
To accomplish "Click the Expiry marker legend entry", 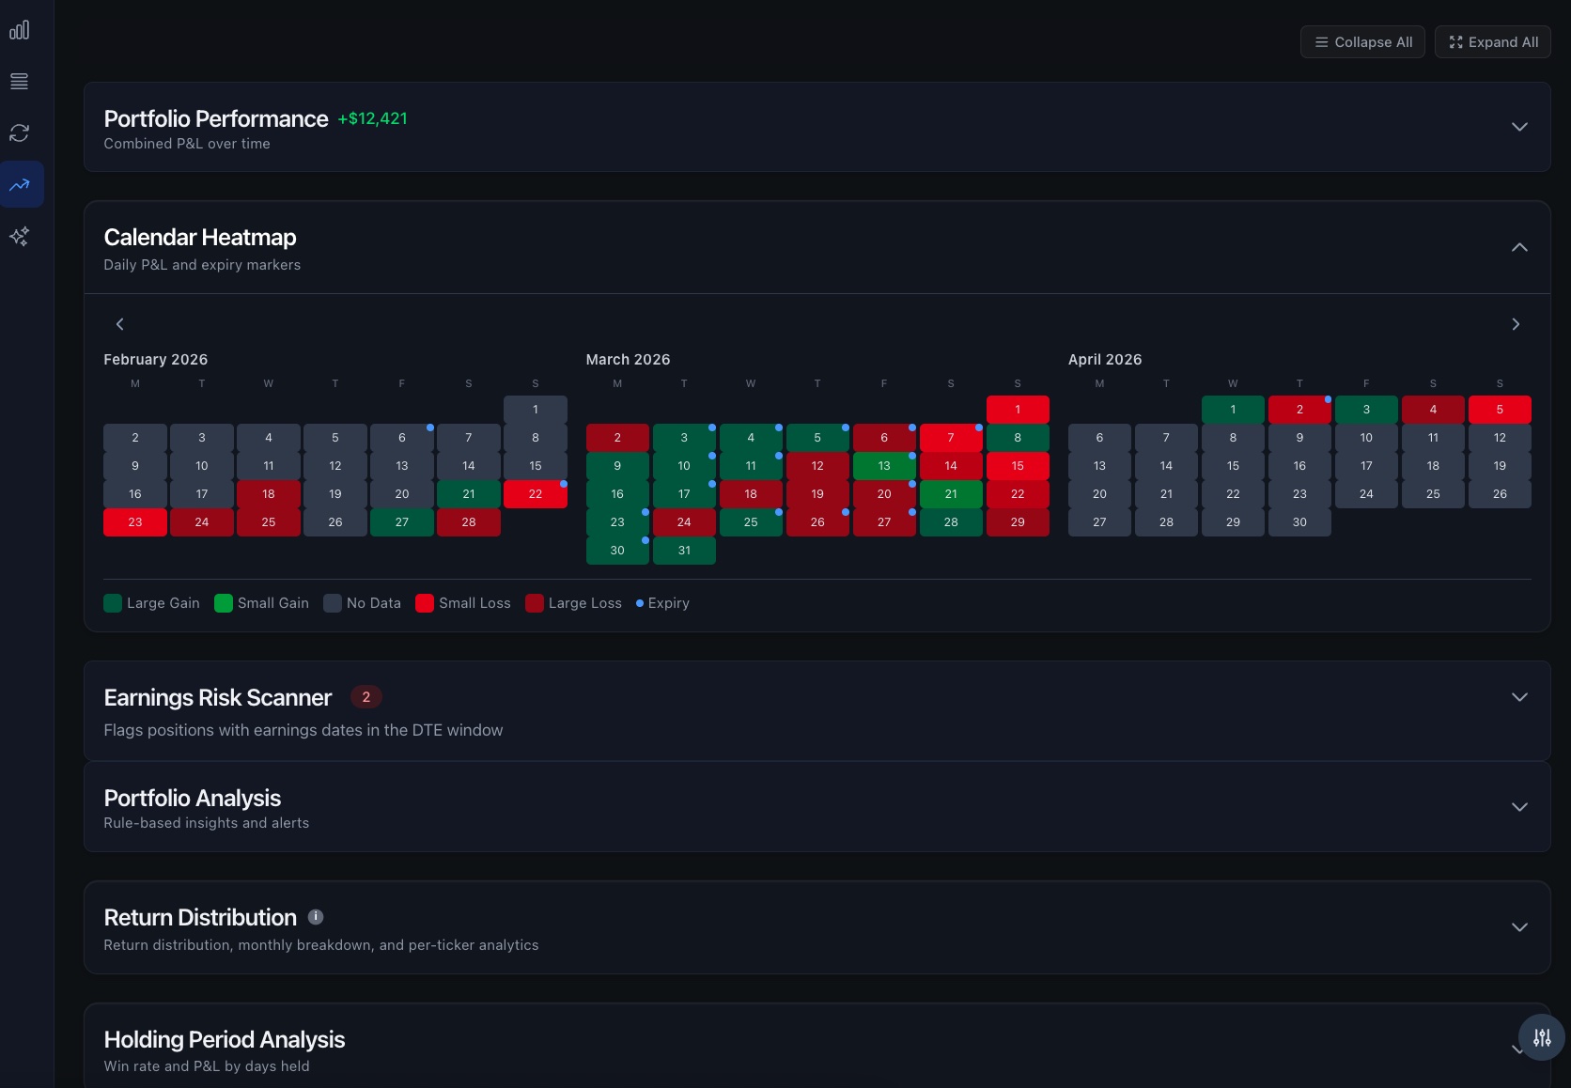I will point(662,603).
